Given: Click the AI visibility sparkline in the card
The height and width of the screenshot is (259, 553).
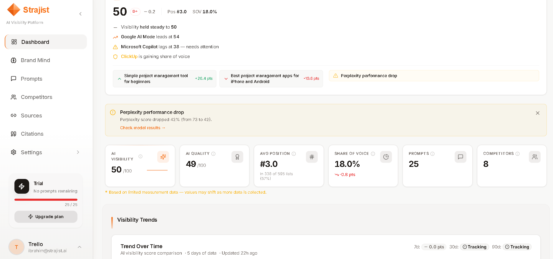Looking at the screenshot, I should pyautogui.click(x=157, y=170).
